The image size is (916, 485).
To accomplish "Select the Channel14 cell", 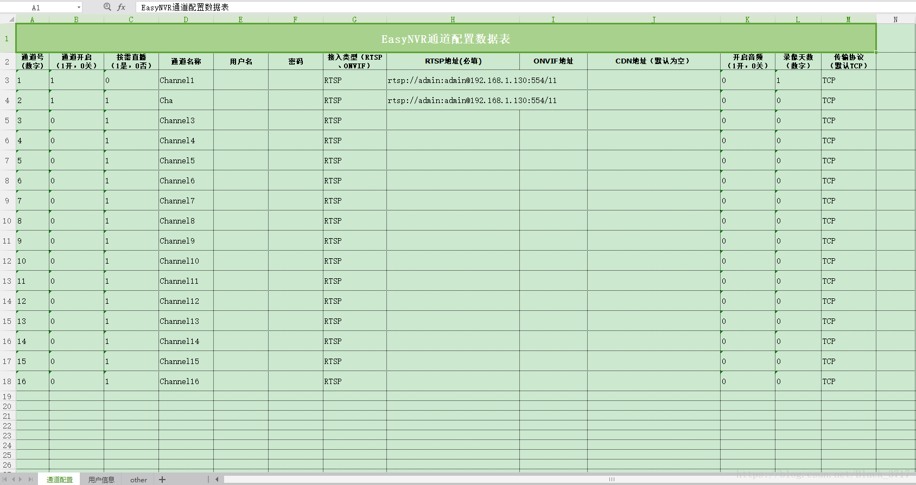I will (186, 341).
